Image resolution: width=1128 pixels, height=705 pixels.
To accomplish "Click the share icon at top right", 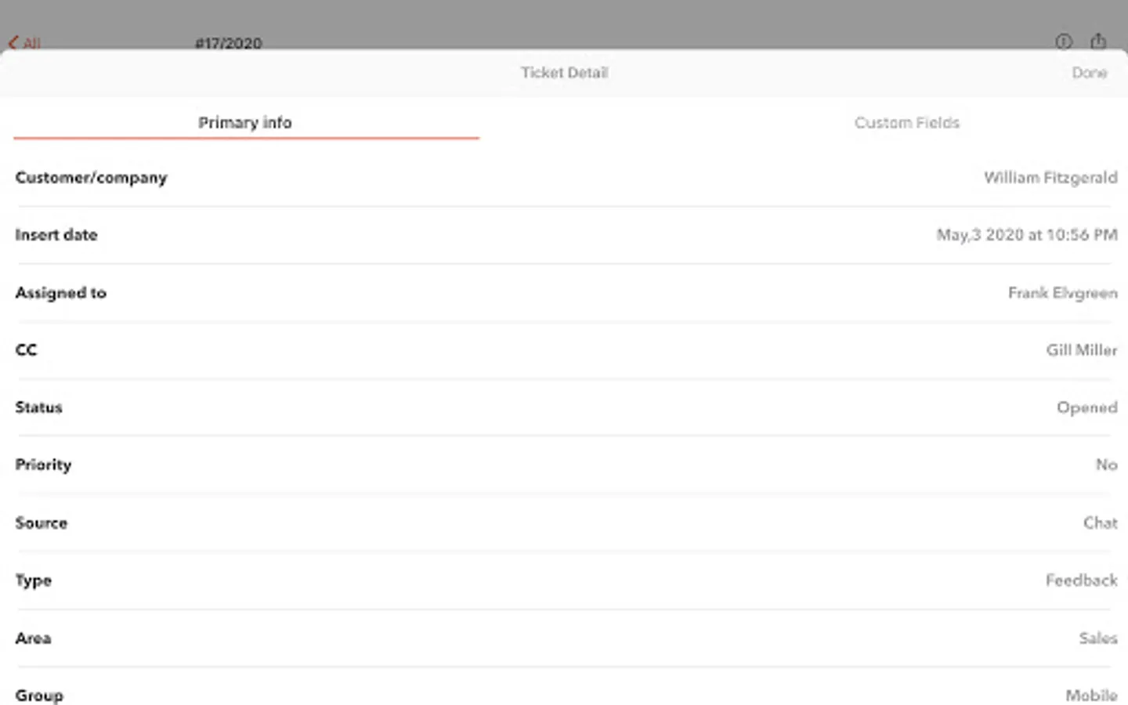I will tap(1098, 42).
